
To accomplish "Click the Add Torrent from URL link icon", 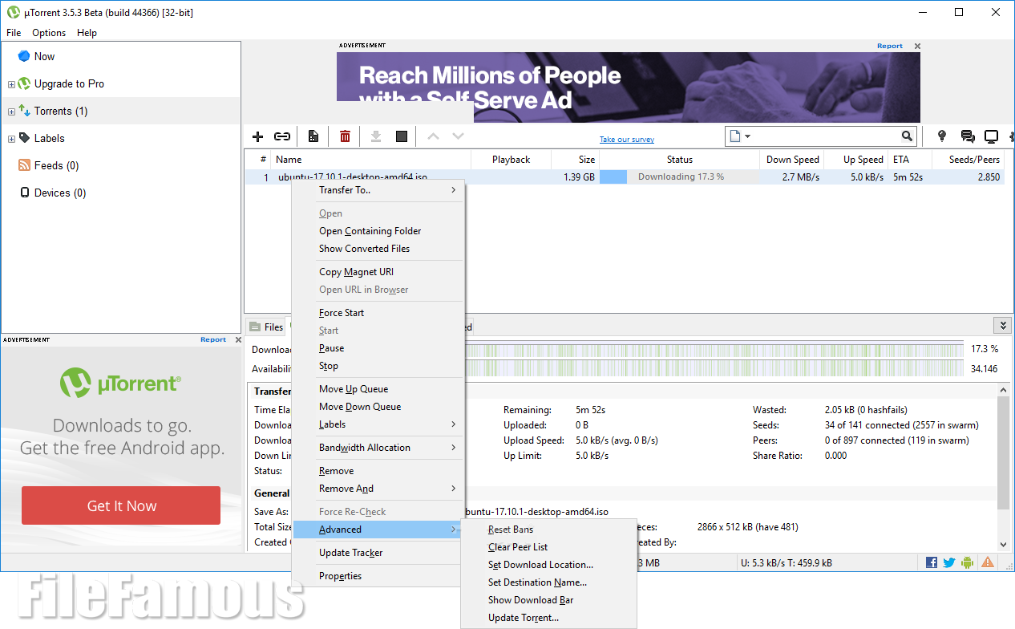I will coord(282,136).
